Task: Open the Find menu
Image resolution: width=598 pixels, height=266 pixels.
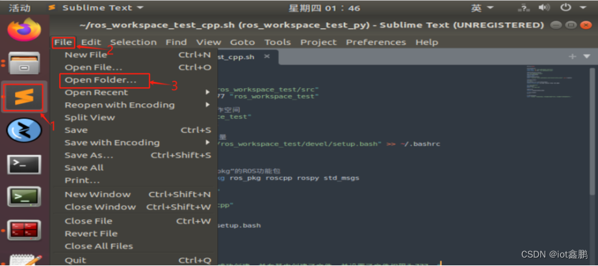Action: [176, 42]
